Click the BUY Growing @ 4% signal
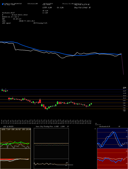This screenshot has width=128, height=169. (40, 23)
